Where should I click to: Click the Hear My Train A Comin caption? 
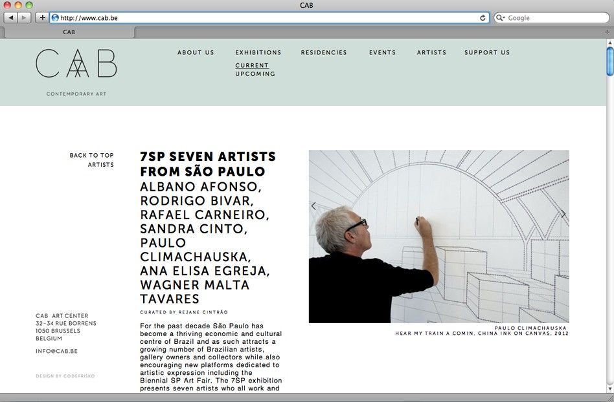click(482, 333)
